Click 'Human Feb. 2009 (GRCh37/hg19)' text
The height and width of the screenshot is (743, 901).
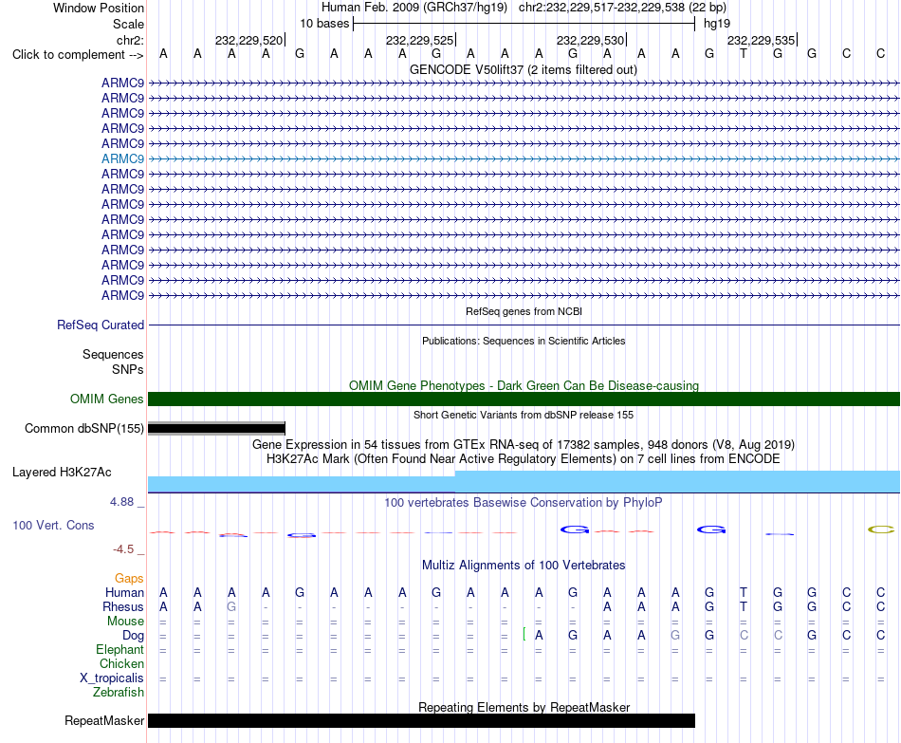pos(414,8)
